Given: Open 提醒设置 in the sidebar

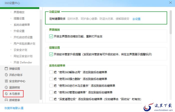Looking at the screenshot, I should [19, 18].
